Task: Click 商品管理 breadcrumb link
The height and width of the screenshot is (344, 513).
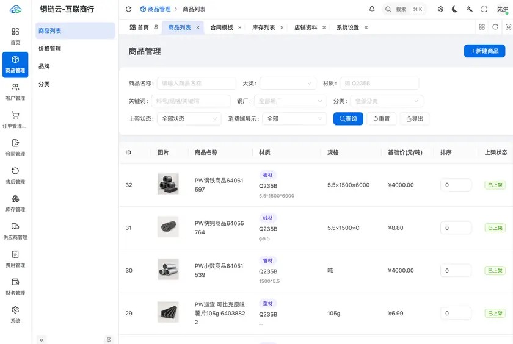Action: tap(155, 9)
